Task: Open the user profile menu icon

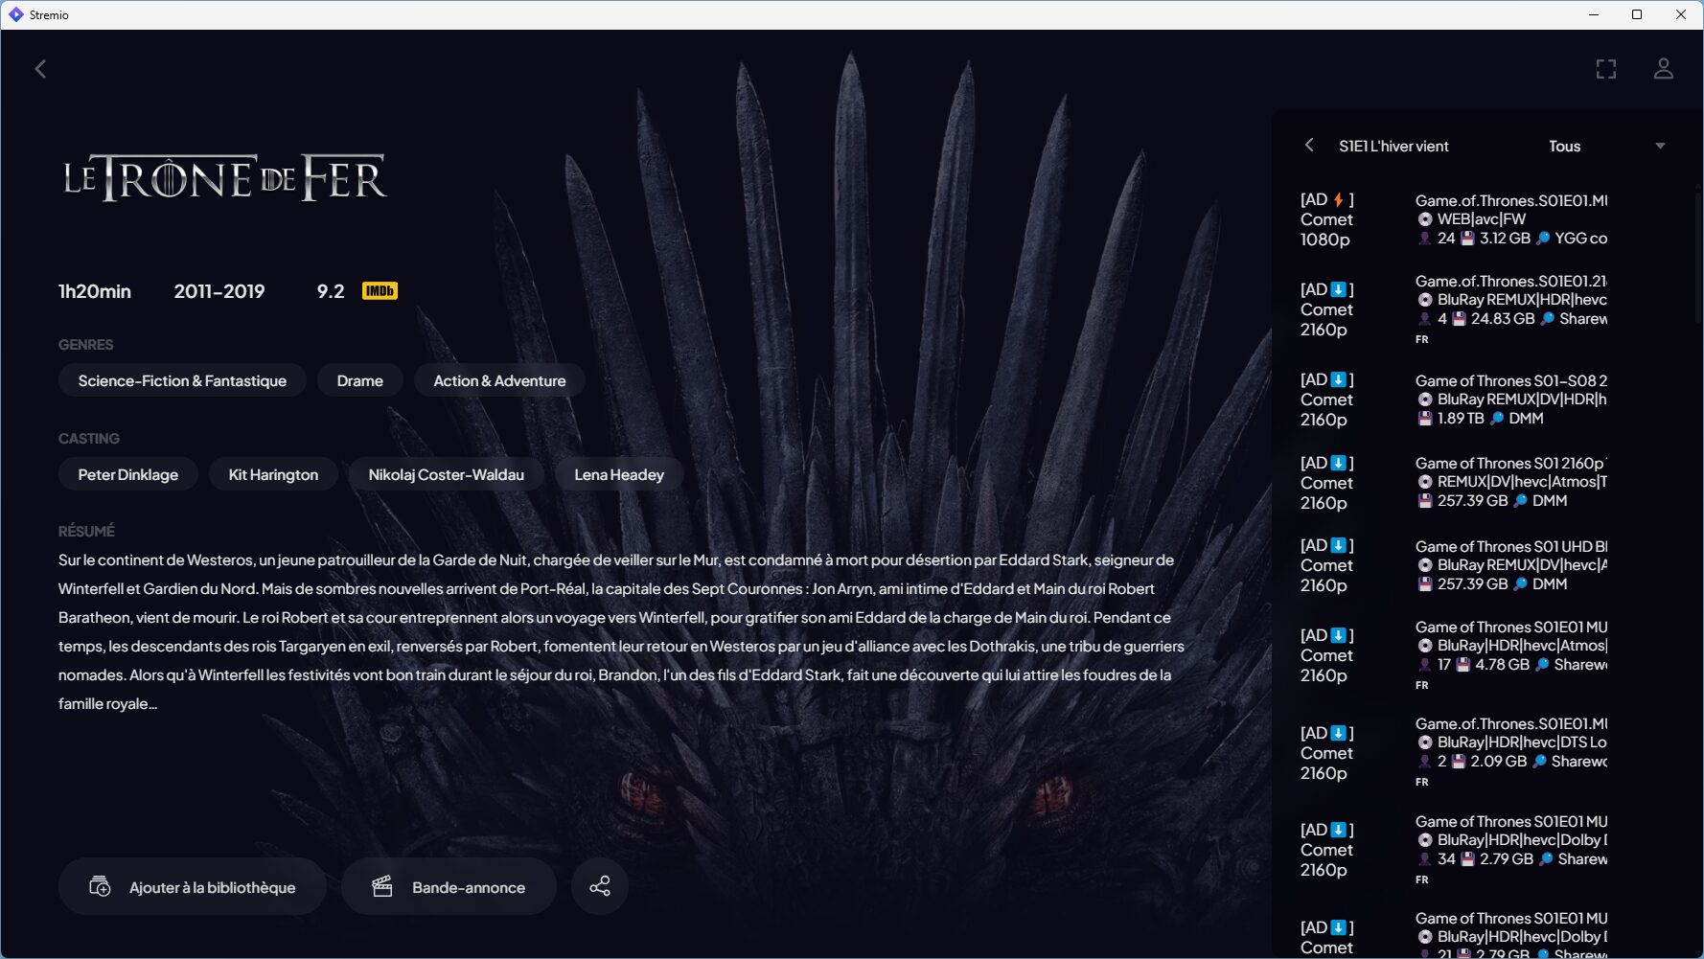Action: tap(1664, 69)
